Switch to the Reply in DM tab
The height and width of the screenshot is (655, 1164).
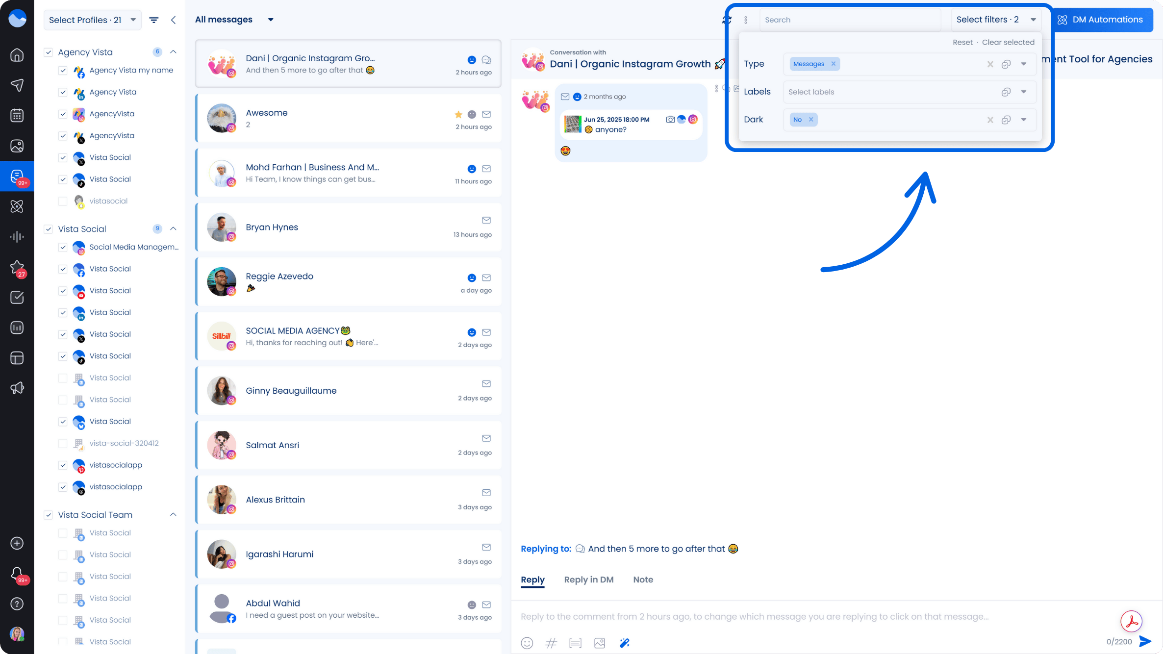(588, 579)
